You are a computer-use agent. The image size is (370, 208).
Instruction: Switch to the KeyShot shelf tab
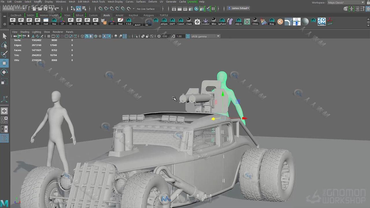133,15
